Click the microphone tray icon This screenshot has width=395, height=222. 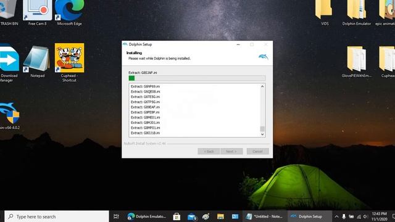344,216
